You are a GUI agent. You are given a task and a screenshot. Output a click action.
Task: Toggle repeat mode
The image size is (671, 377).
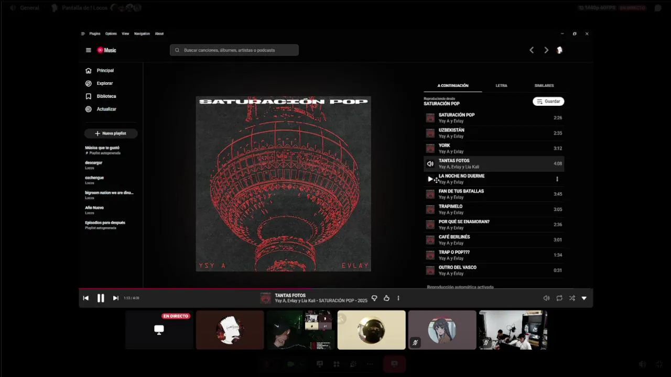559,298
